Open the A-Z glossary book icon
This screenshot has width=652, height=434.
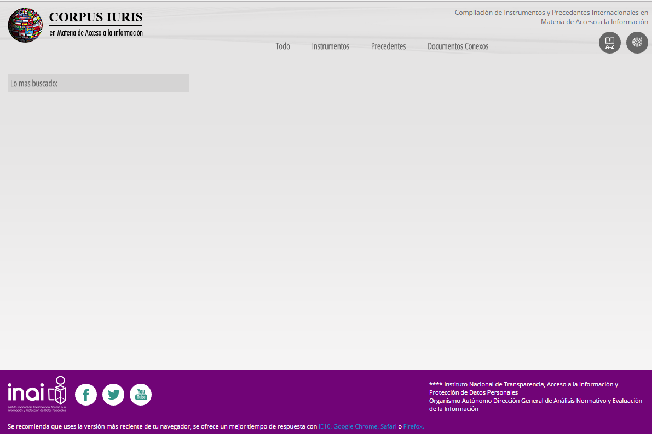(x=609, y=43)
